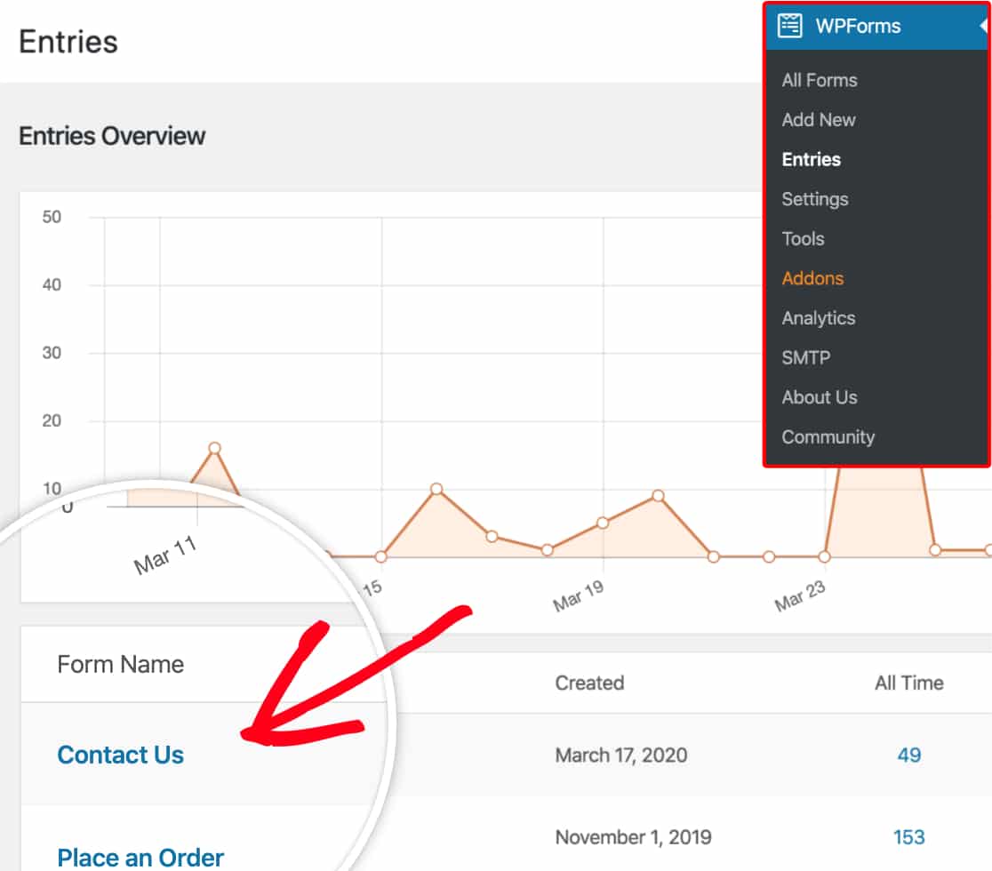Open the Place an Order form entries

(140, 858)
